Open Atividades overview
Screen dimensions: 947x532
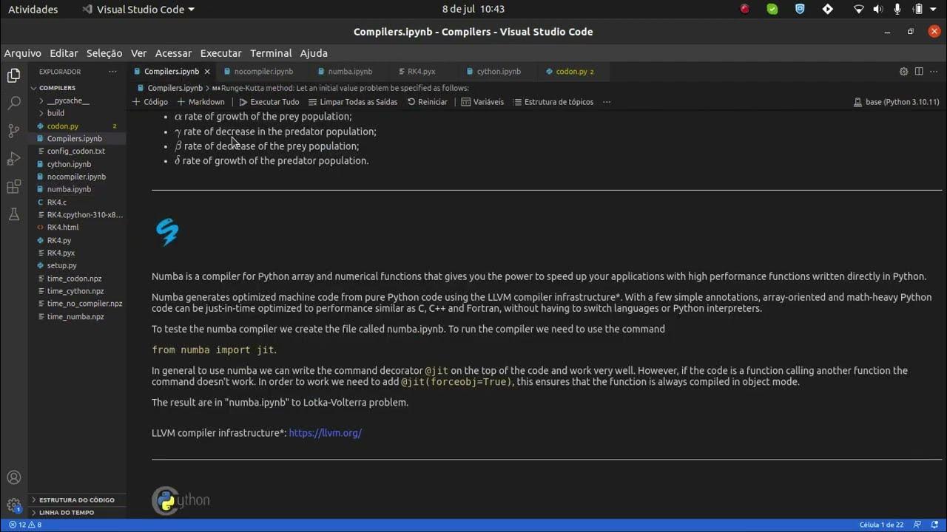(33, 10)
